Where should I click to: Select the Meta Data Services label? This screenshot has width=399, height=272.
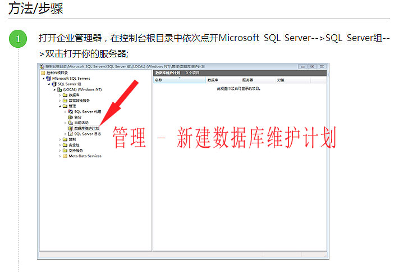(85, 156)
